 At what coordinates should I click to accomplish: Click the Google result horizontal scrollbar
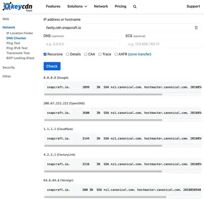tap(103, 94)
